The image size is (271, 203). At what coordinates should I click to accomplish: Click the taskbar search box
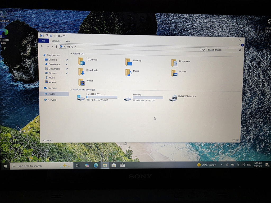coord(42,166)
